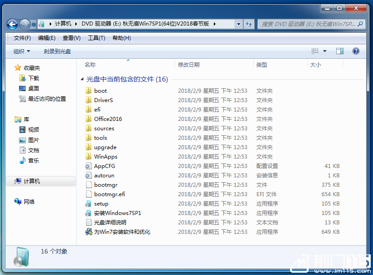Viewport: 373px width, 275px height.
Task: Change view with the view mode icon
Action: [x=315, y=51]
